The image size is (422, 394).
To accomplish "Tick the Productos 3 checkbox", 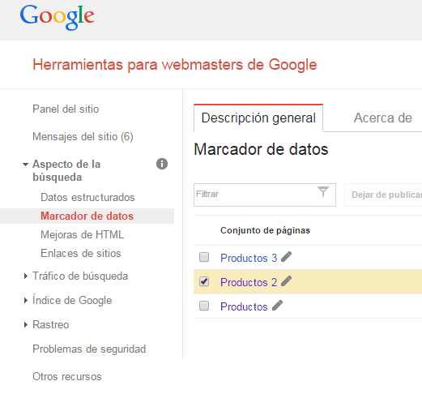I will (x=204, y=257).
